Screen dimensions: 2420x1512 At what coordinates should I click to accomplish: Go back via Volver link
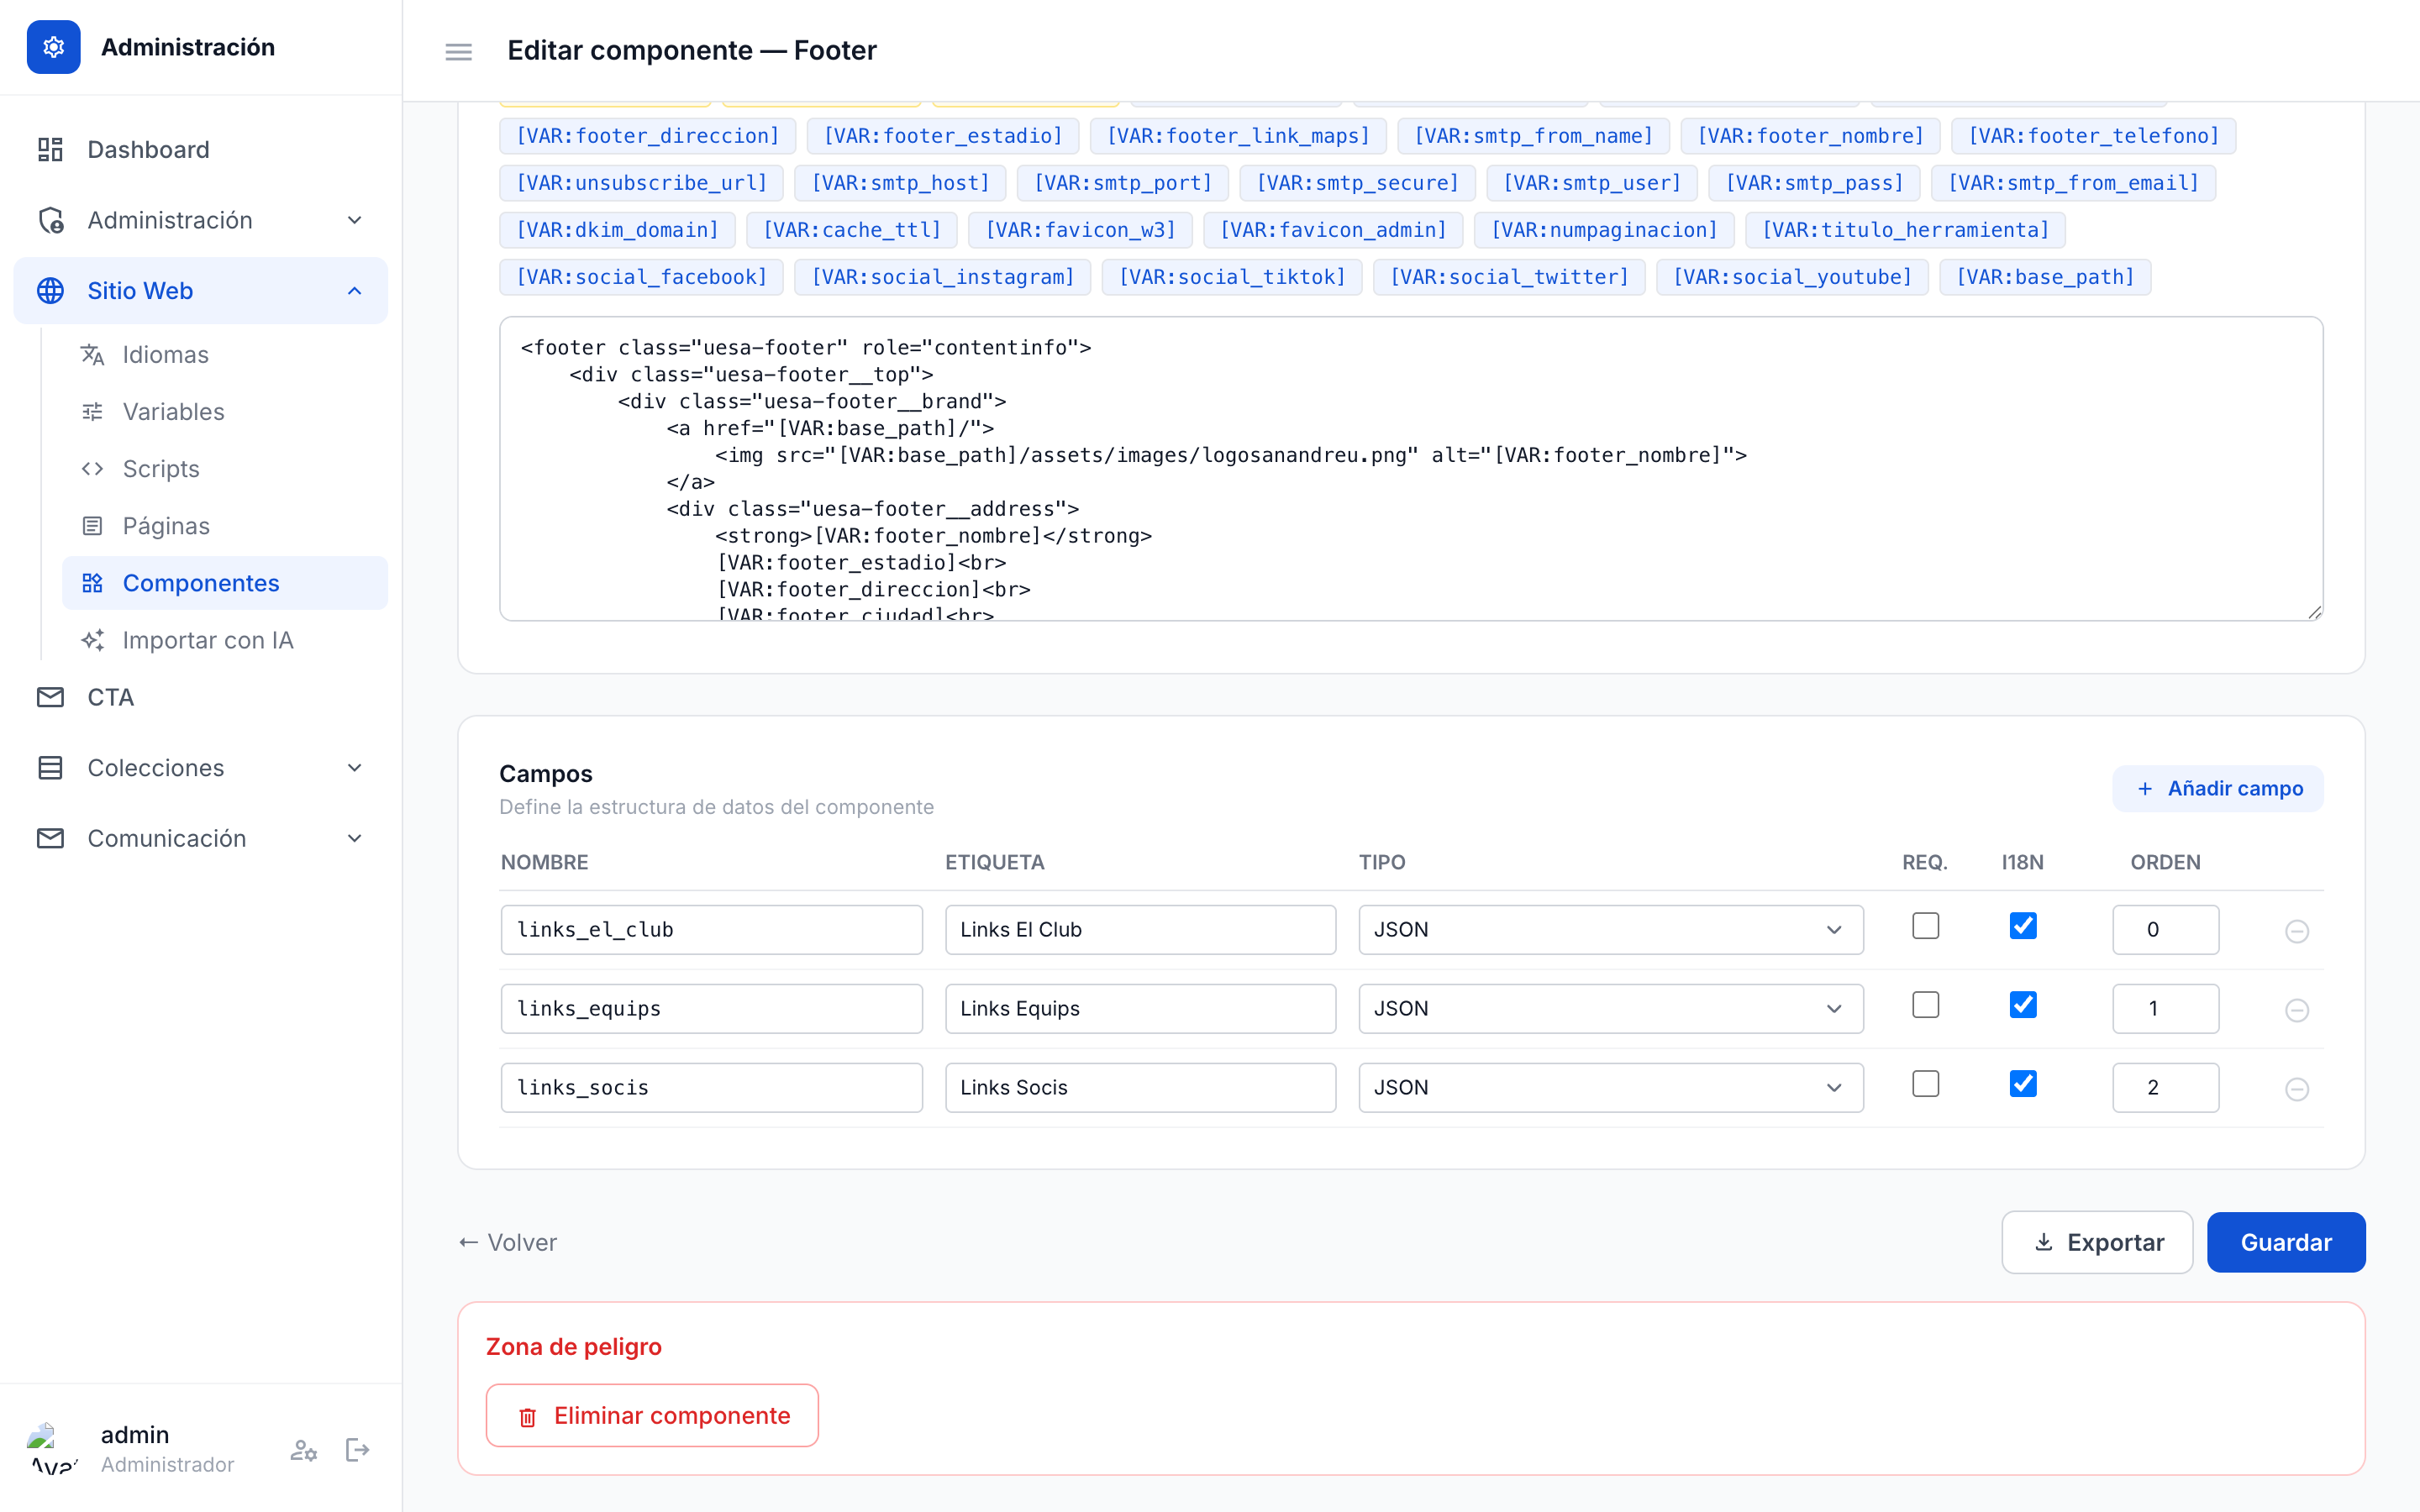[x=508, y=1243]
